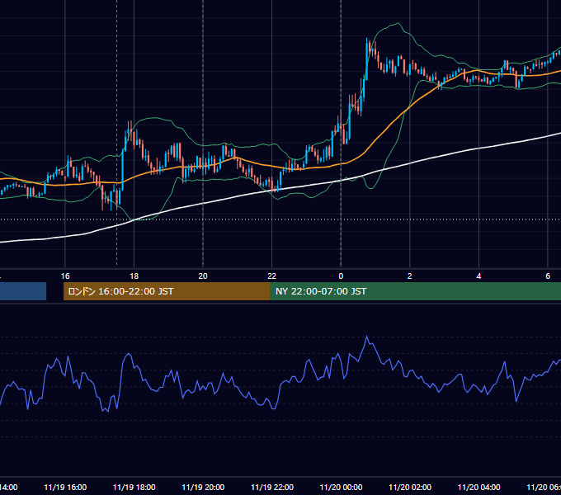
Task: Click hour label 22 on upper time axis
Action: [272, 276]
